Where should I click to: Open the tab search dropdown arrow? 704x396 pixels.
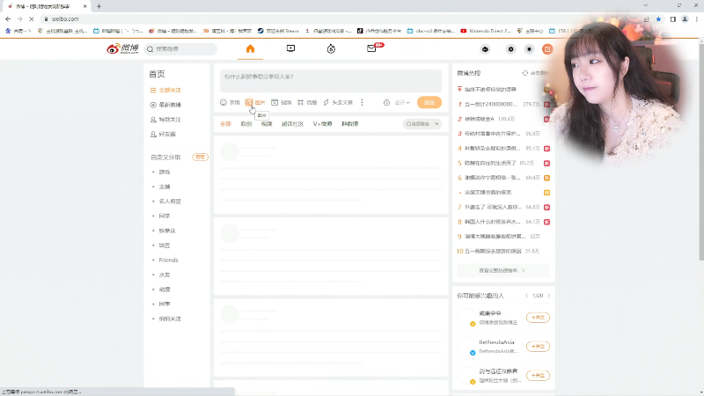click(x=646, y=5)
